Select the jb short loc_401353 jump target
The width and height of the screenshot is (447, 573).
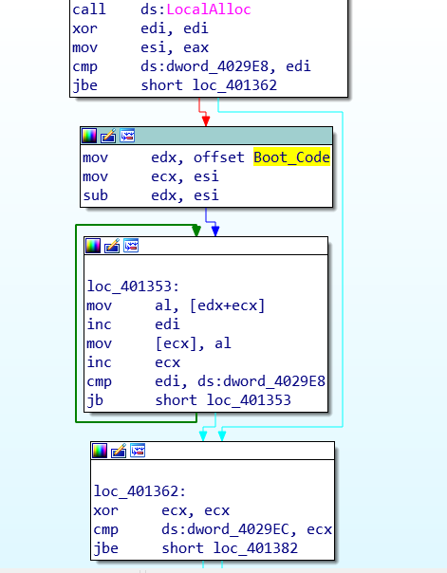click(x=249, y=400)
